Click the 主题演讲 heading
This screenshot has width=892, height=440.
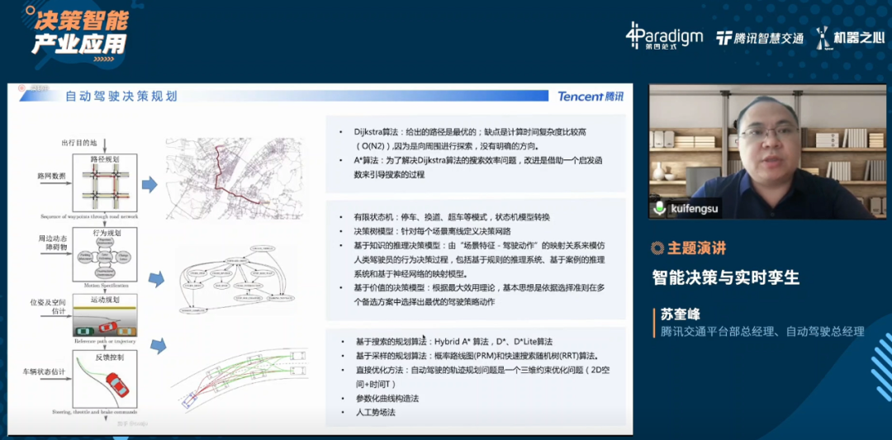pyautogui.click(x=696, y=248)
